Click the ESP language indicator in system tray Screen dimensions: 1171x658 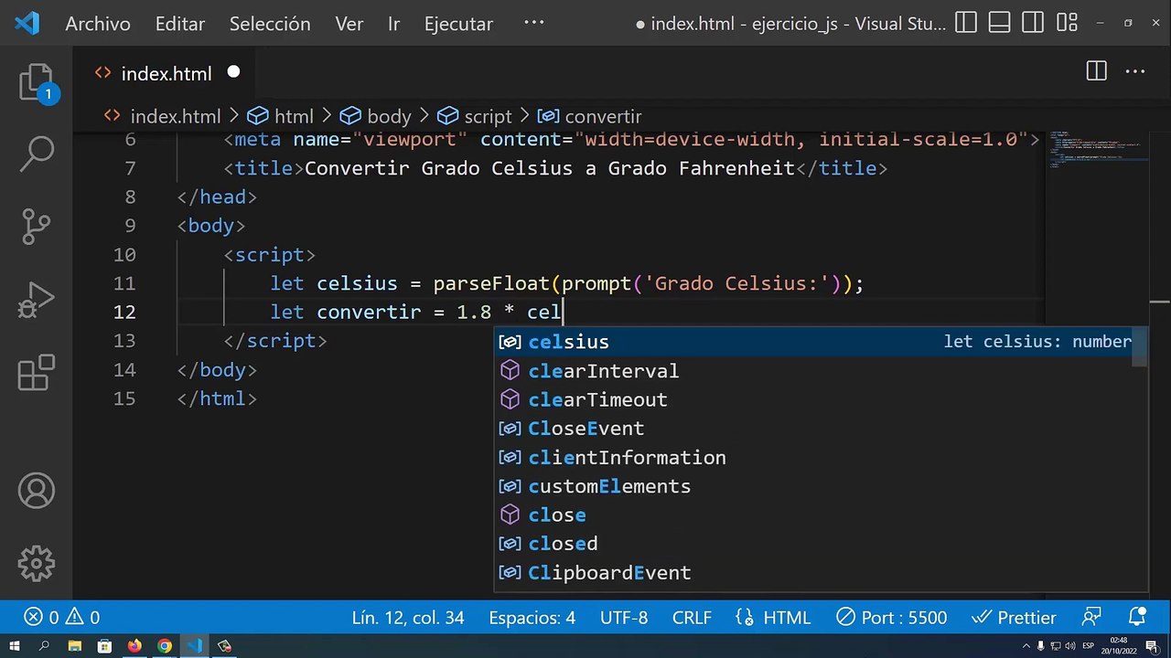pyautogui.click(x=1089, y=646)
